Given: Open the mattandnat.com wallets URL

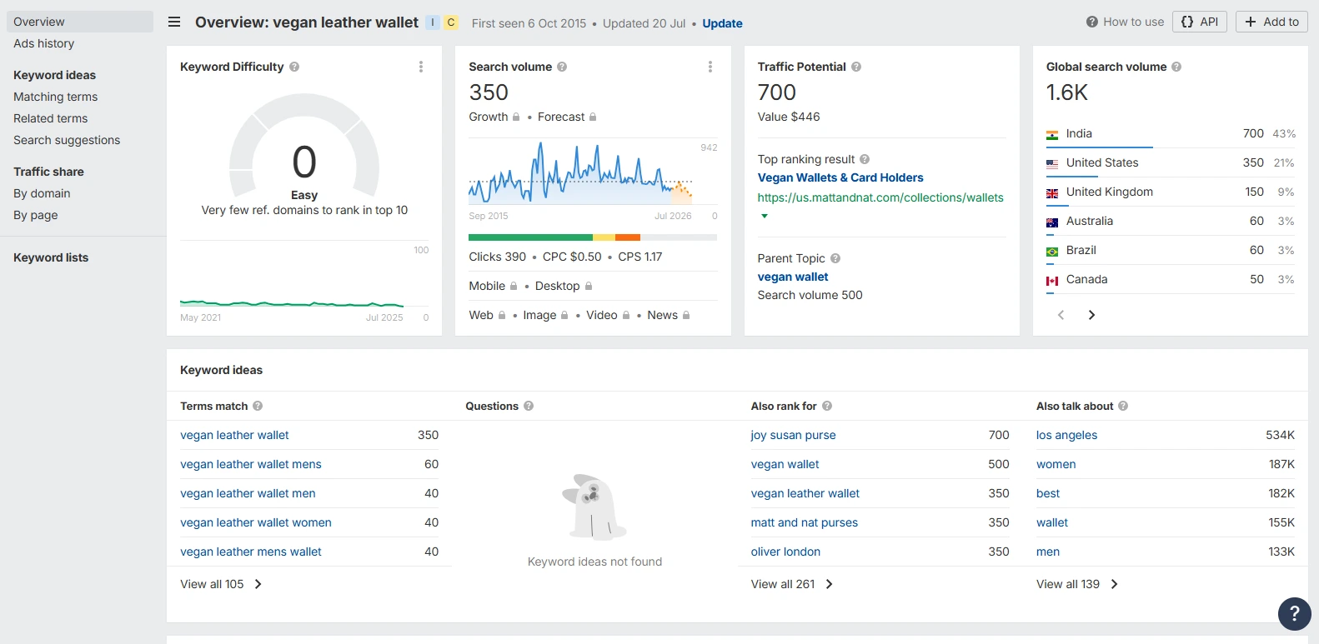Looking at the screenshot, I should [880, 197].
